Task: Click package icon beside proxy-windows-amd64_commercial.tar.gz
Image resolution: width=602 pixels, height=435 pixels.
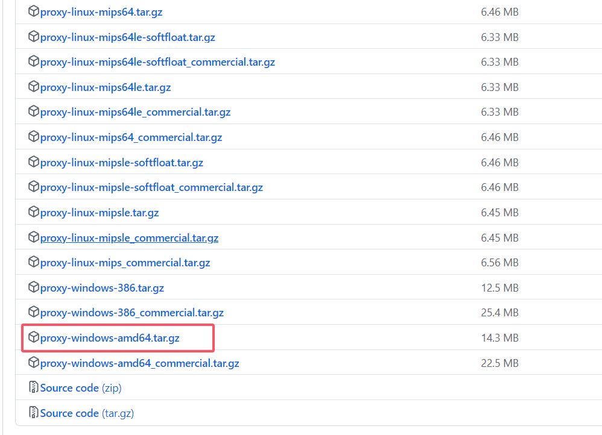Action: point(34,362)
